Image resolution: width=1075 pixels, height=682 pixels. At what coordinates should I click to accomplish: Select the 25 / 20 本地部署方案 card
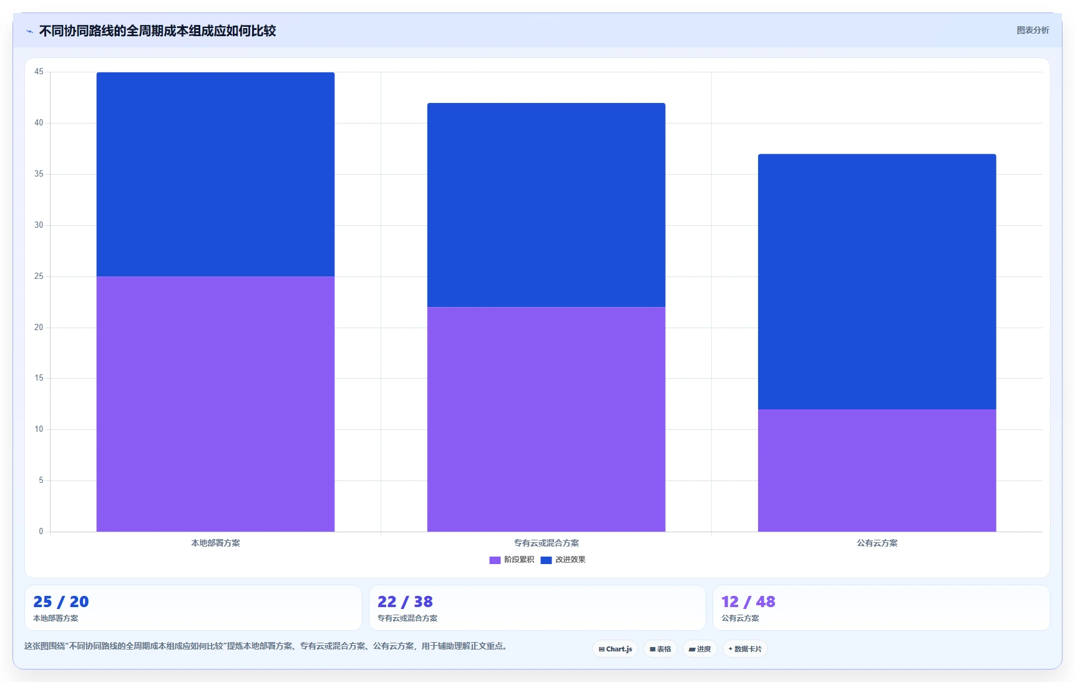click(193, 608)
